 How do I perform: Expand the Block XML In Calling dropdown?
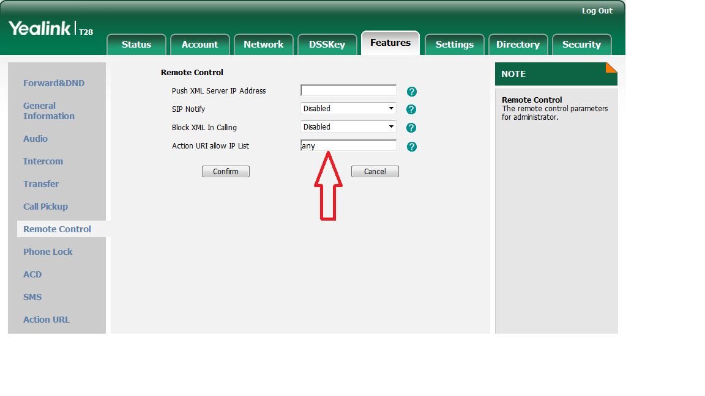click(348, 127)
